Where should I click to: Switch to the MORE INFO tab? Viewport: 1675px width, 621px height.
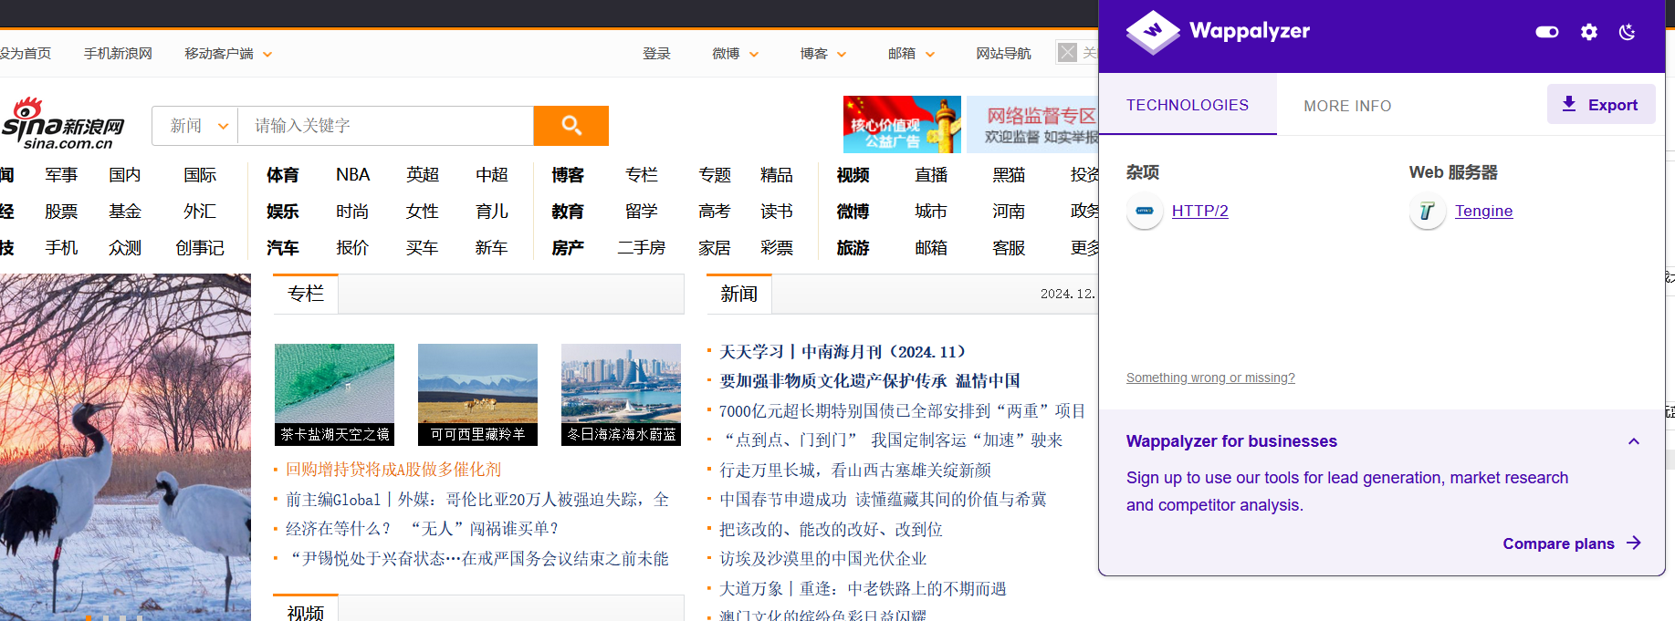pos(1347,106)
